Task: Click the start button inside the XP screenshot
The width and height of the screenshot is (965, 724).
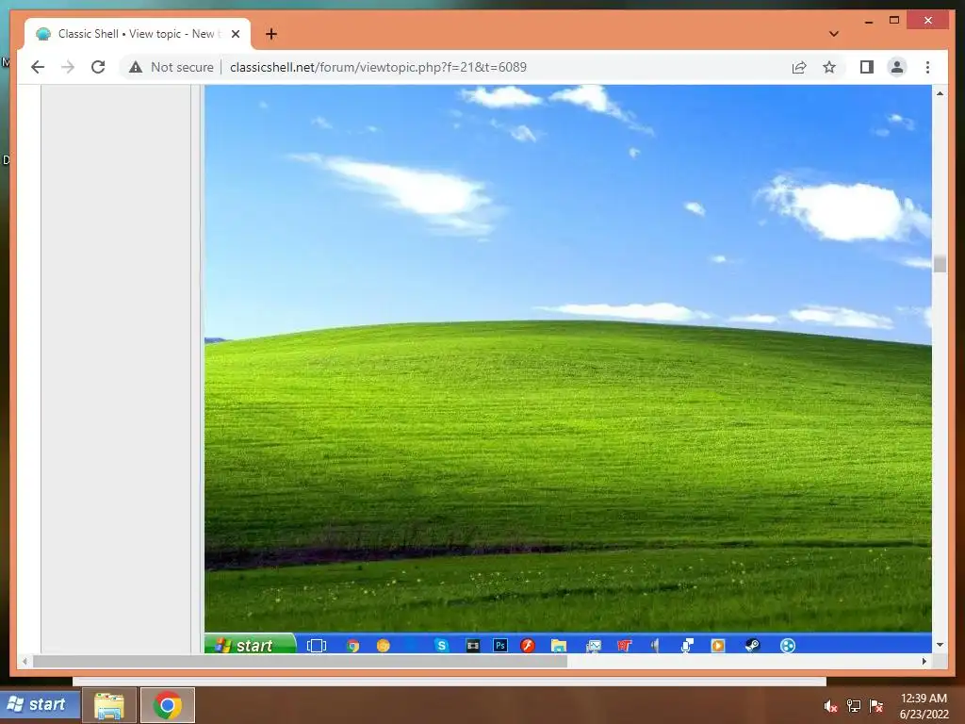Action: pyautogui.click(x=250, y=645)
